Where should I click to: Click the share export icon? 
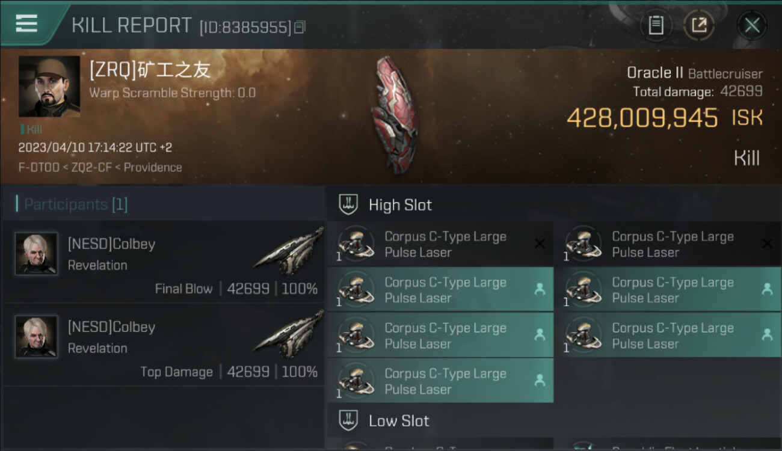699,25
